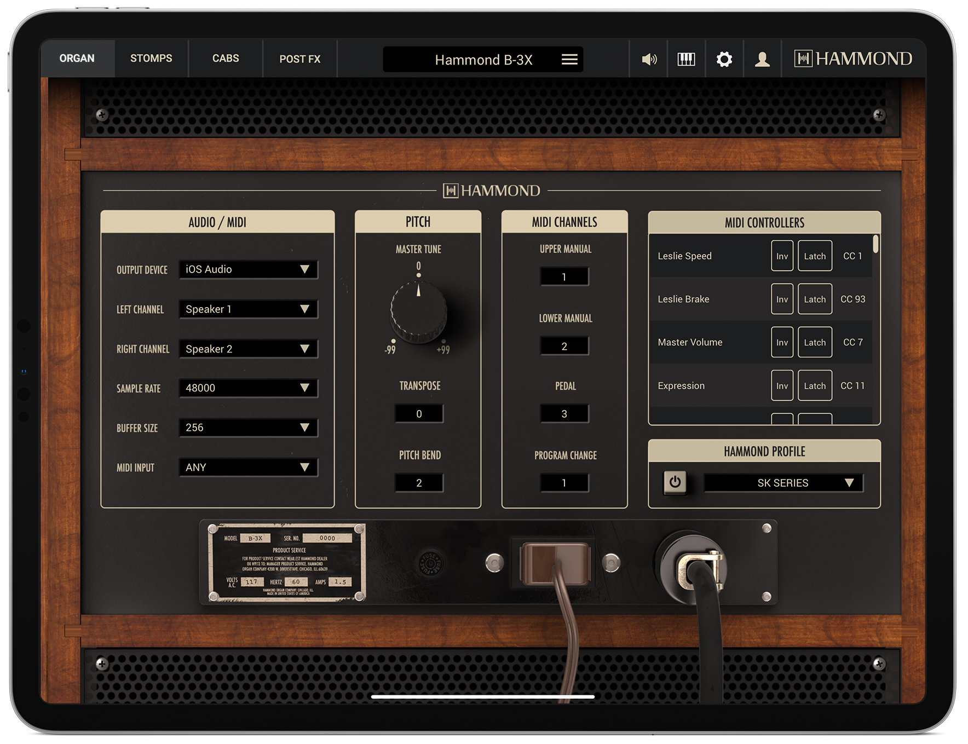
Task: Open the settings gear icon
Action: [724, 59]
